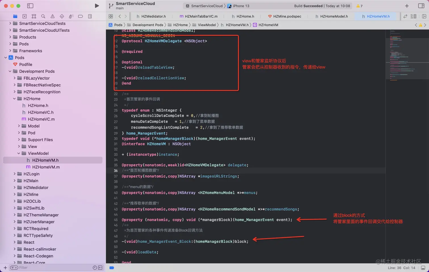Go back in editor history
The width and height of the screenshot is (429, 272).
pyautogui.click(x=120, y=16)
